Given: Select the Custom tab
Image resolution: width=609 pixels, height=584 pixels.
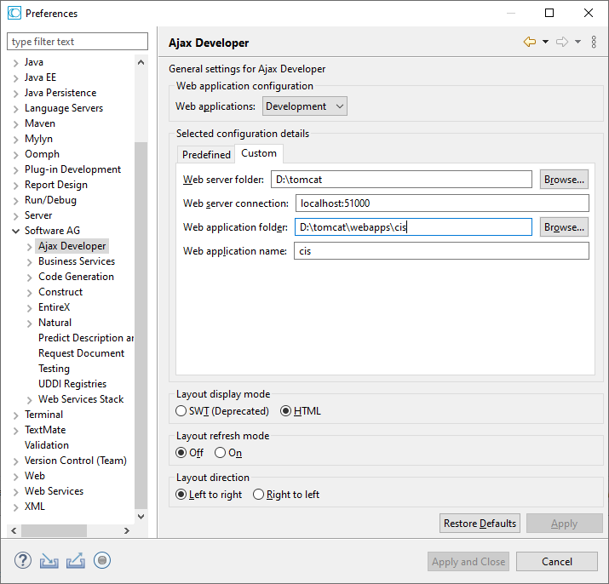Looking at the screenshot, I should 259,153.
